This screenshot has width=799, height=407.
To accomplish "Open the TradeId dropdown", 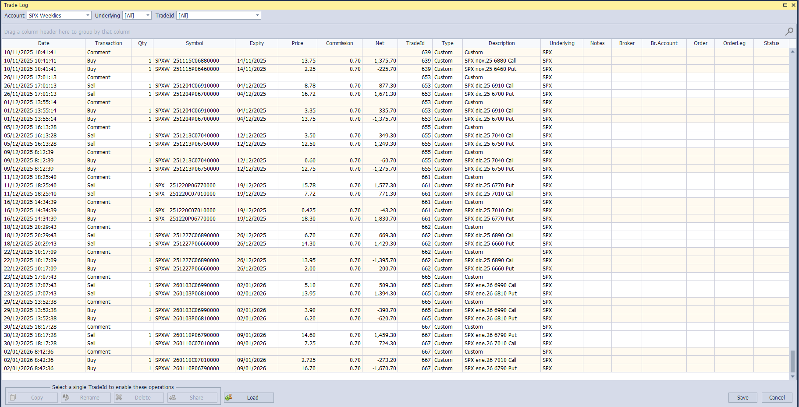I will click(x=257, y=15).
